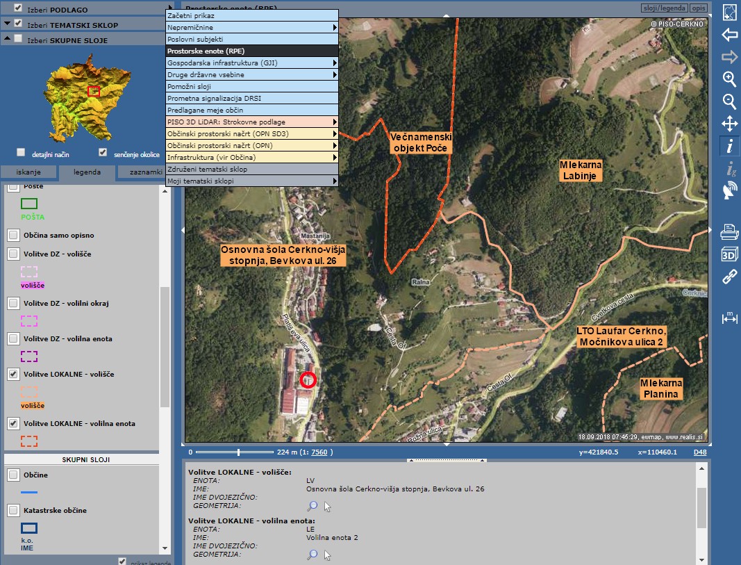Open the 3D view tool
Viewport: 741px width, 565px height.
pyautogui.click(x=729, y=254)
